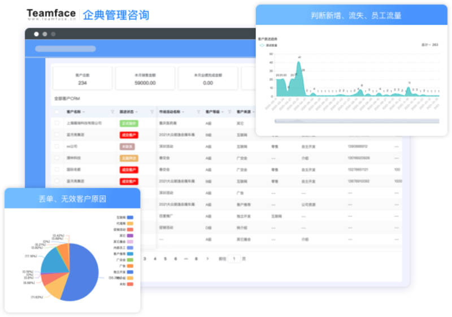
Task: Open the sort dropdown beside the 跟进状态 header
Action: click(136, 112)
